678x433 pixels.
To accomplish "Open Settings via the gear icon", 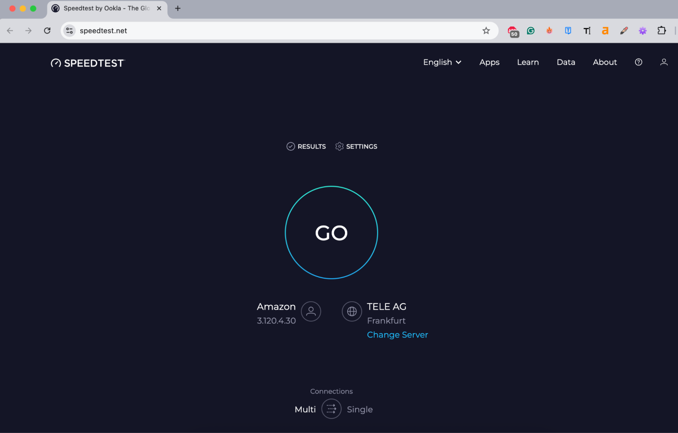I will (339, 146).
